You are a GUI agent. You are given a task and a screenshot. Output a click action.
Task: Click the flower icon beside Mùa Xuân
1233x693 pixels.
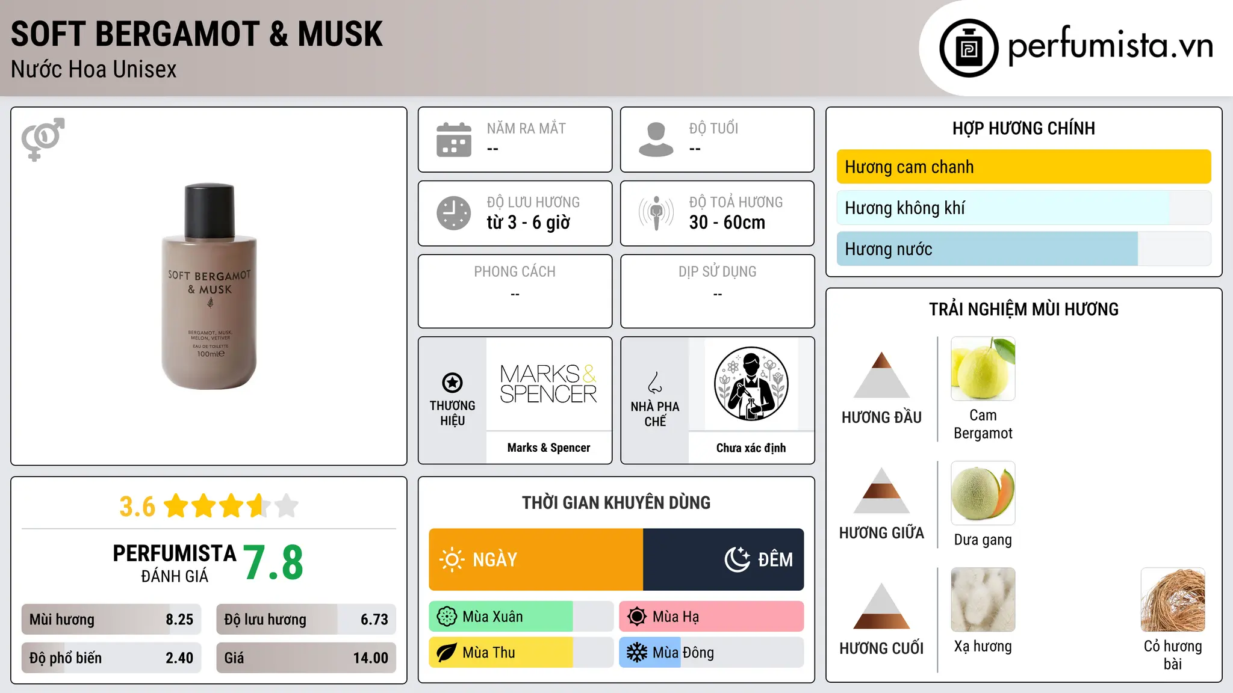coord(447,617)
